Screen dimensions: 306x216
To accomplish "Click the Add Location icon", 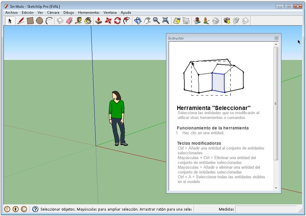I will tap(177, 21).
